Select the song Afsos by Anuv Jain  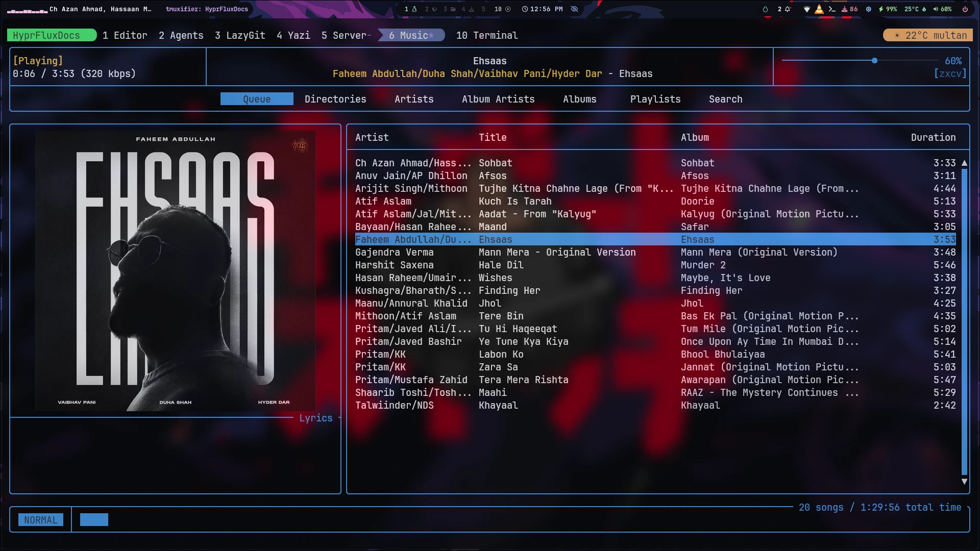655,176
